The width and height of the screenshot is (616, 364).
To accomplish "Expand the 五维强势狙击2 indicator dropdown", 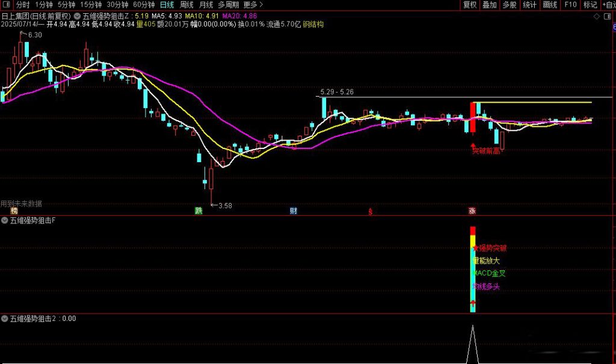I will tap(5, 318).
